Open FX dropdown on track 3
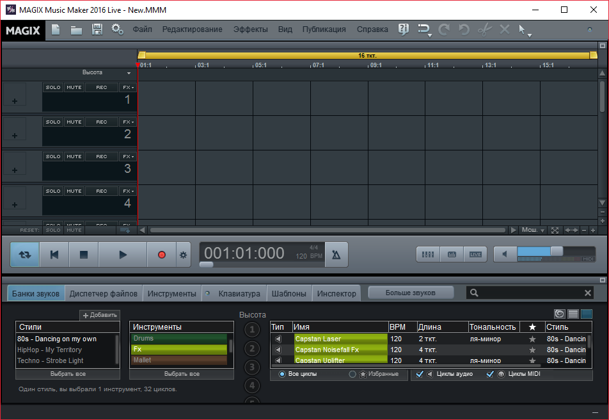Viewport: 609px width, 420px height. click(x=128, y=156)
